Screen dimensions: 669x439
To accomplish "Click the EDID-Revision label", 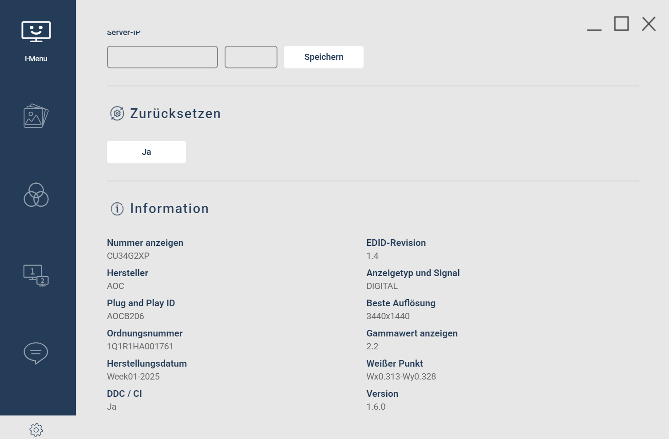I will (396, 243).
